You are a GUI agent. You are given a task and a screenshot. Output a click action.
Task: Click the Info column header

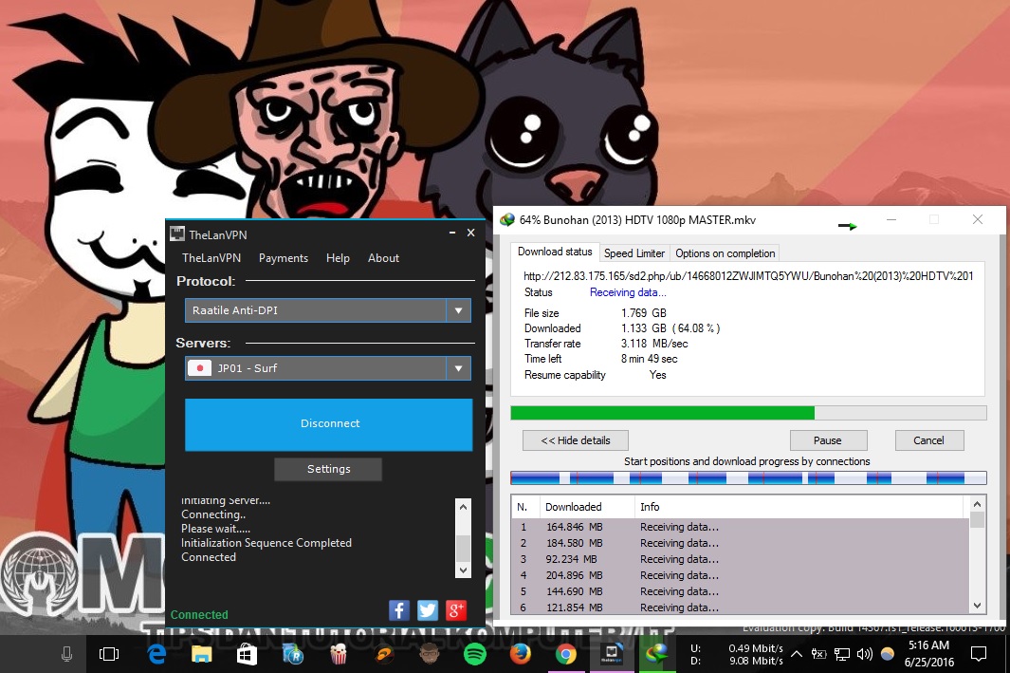(800, 507)
